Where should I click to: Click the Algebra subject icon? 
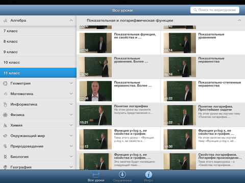[5, 20]
